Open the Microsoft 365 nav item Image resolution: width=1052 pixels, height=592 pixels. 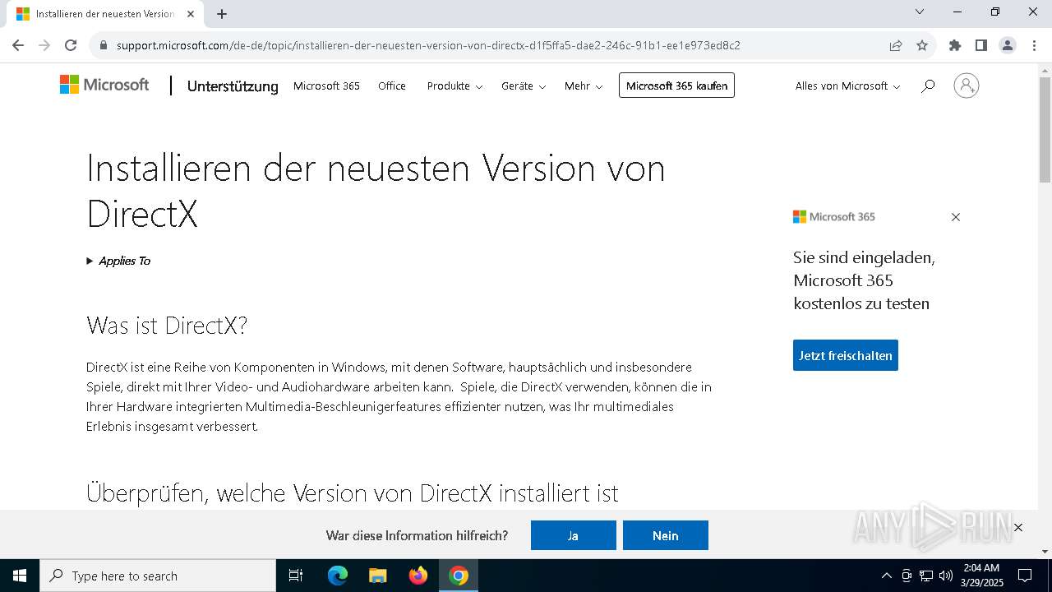tap(326, 86)
